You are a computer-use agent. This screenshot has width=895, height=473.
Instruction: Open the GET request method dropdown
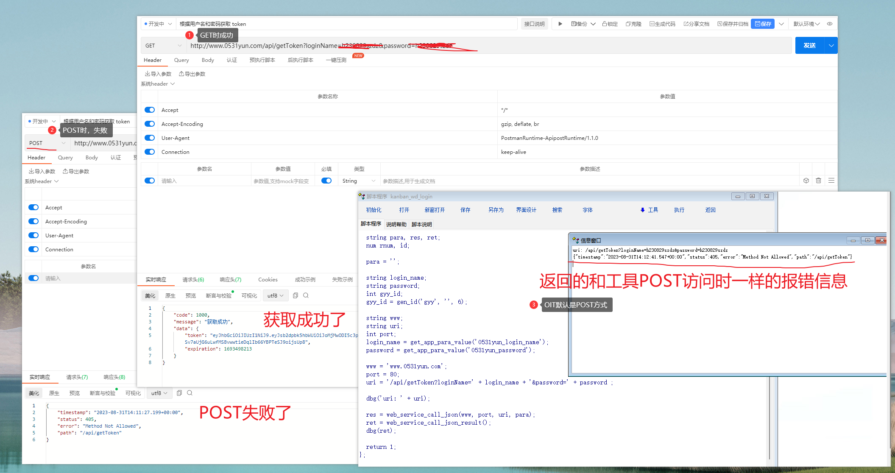163,45
